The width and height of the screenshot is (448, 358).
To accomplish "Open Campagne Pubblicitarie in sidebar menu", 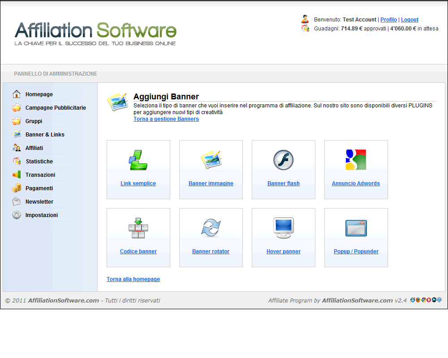I will (56, 108).
